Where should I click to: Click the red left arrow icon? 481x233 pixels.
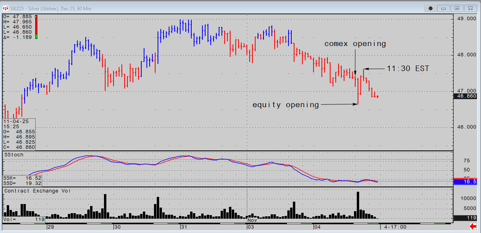click(473, 226)
